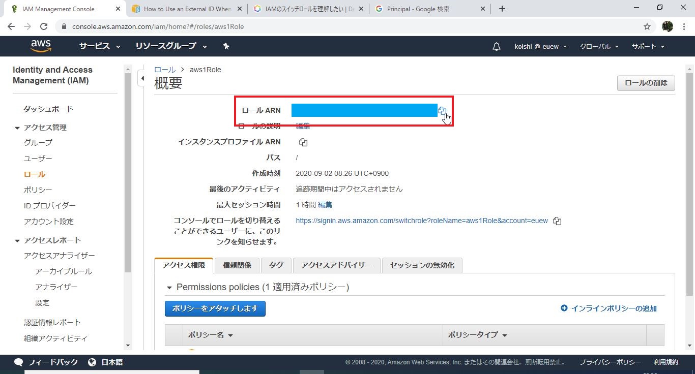Go back in browser history
The width and height of the screenshot is (695, 374).
pyautogui.click(x=12, y=26)
